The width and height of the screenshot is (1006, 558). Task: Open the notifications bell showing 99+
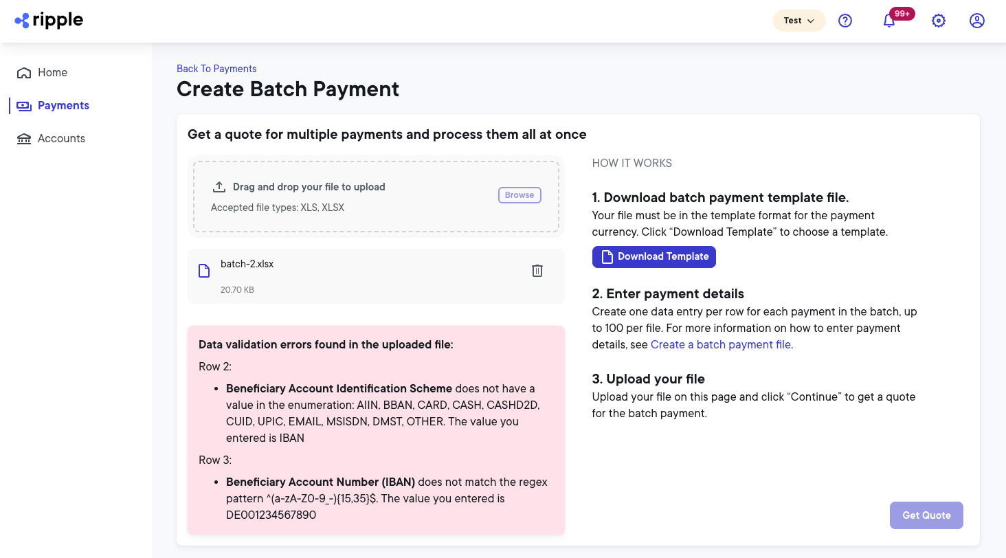pos(888,21)
